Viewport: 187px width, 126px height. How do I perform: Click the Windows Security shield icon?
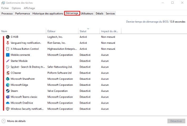tap(8, 109)
